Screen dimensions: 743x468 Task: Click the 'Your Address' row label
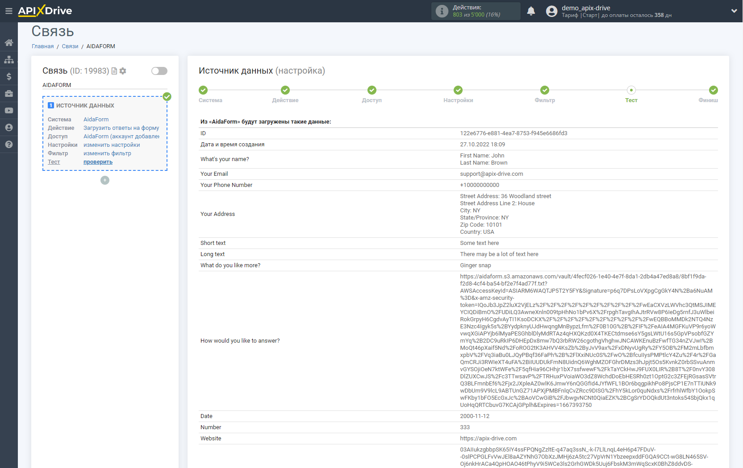coord(217,214)
